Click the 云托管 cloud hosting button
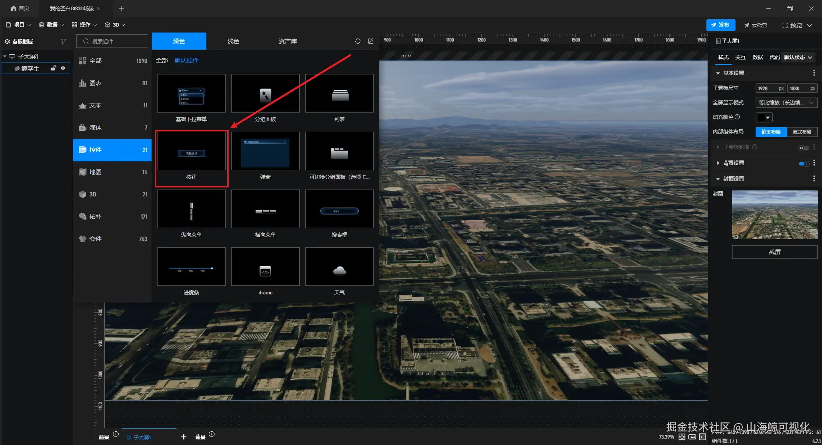822x445 pixels. pos(755,25)
